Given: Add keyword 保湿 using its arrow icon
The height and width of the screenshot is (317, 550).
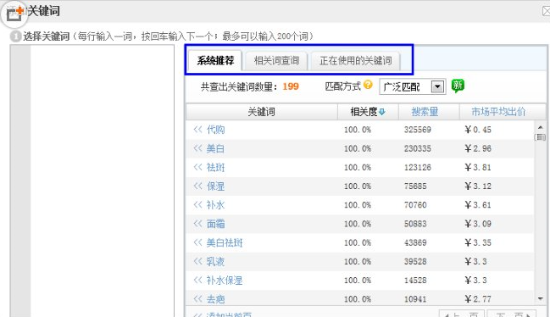Looking at the screenshot, I should pos(197,186).
